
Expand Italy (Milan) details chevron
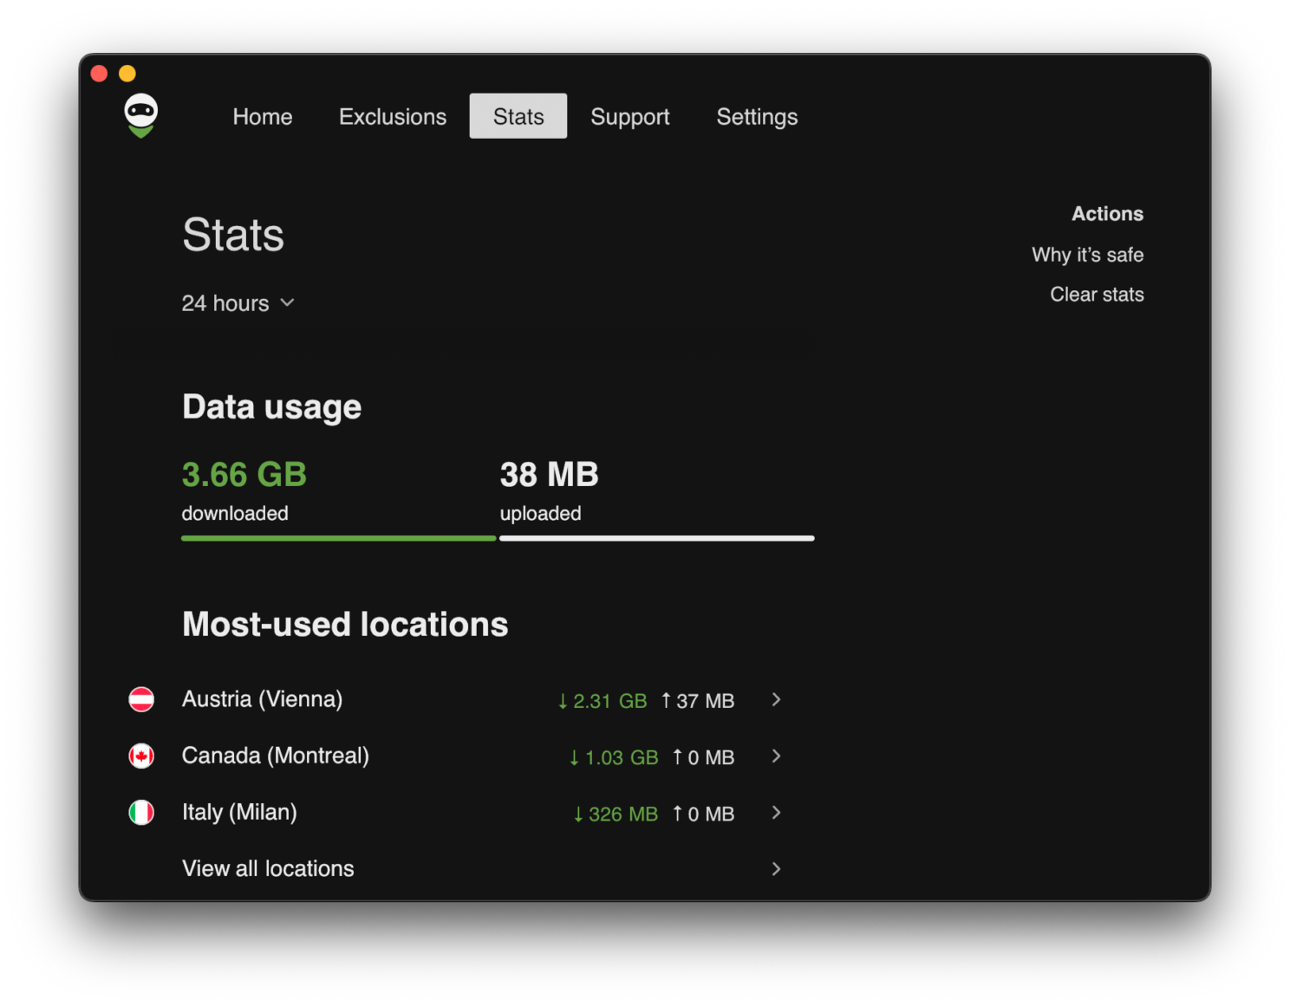pyautogui.click(x=776, y=813)
